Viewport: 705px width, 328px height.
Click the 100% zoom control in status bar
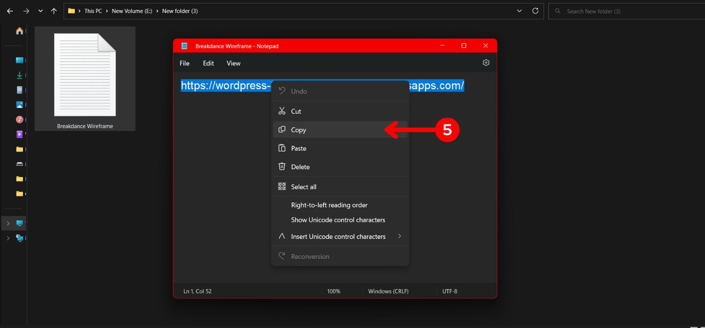(x=333, y=291)
